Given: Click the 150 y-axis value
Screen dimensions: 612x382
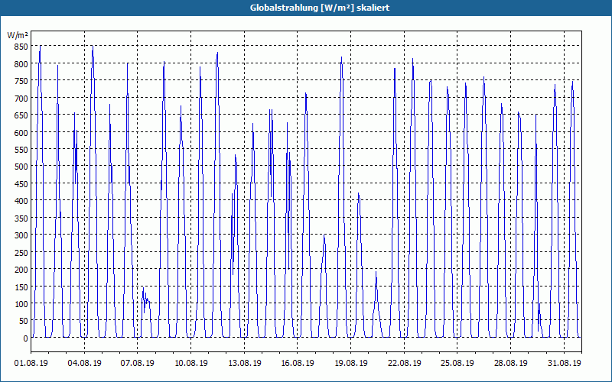Looking at the screenshot, I should 21,286.
